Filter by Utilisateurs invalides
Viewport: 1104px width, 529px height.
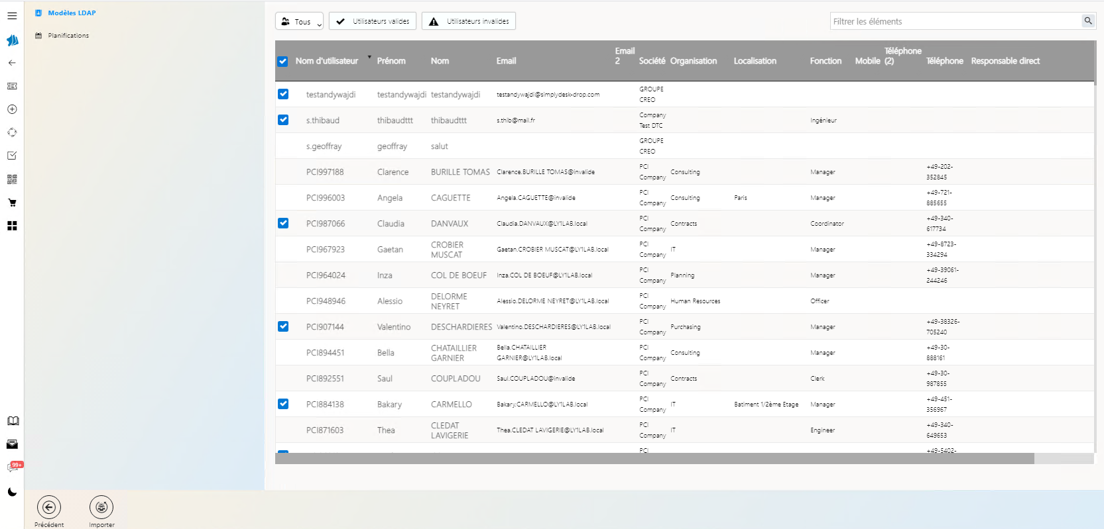click(469, 21)
